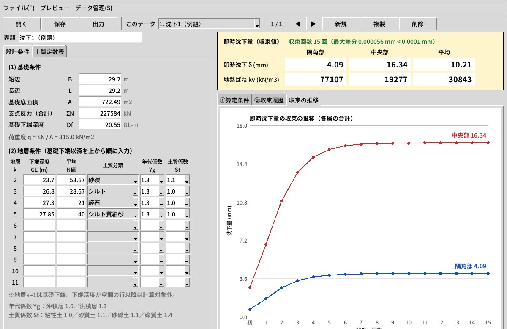The height and width of the screenshot is (329, 507).
Task: Open 年代係数 dropdown in layer 3 row
Action: [x=153, y=191]
